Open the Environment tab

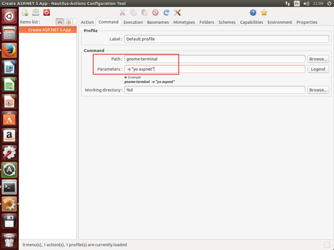[280, 22]
